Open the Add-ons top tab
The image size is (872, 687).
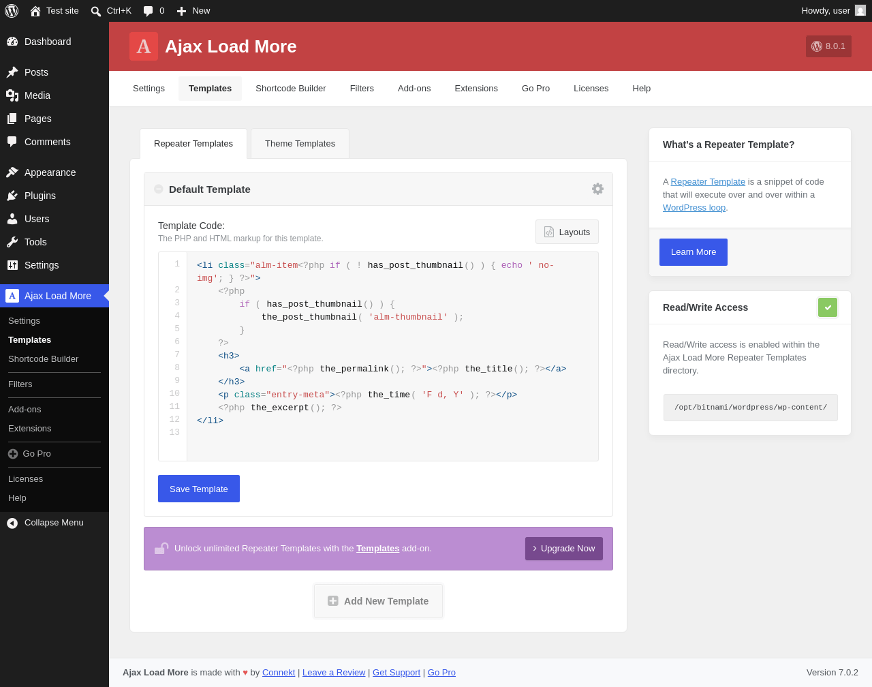coord(414,89)
